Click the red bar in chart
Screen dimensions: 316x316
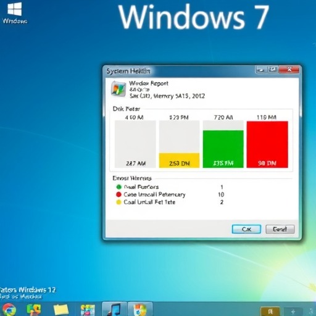[267, 144]
